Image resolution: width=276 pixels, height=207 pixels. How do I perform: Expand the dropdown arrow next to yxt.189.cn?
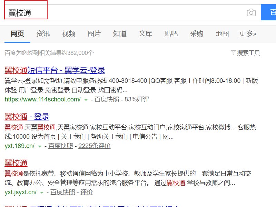tap(40, 146)
